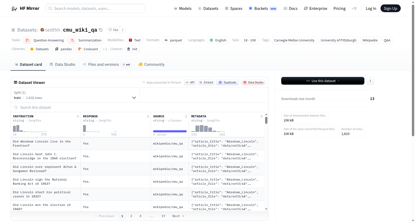Sort the RESPONSE column
The image size is (415, 223).
pyautogui.click(x=148, y=116)
